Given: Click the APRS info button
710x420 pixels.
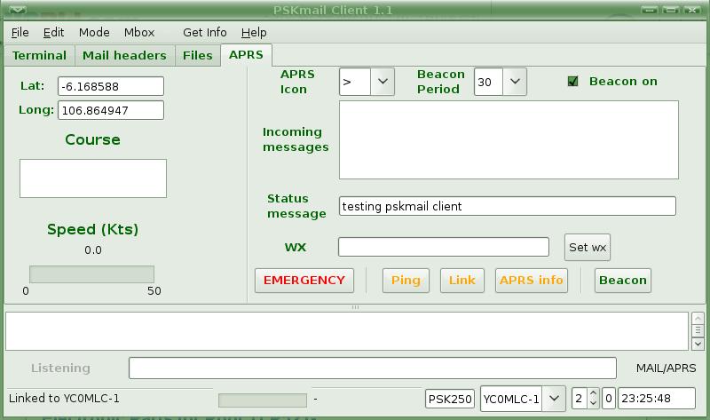Looking at the screenshot, I should click(x=532, y=281).
